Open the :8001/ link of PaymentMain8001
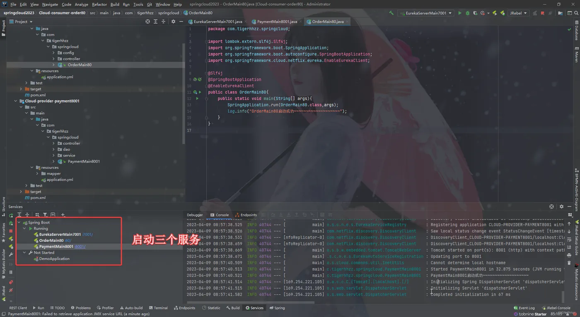 80,247
